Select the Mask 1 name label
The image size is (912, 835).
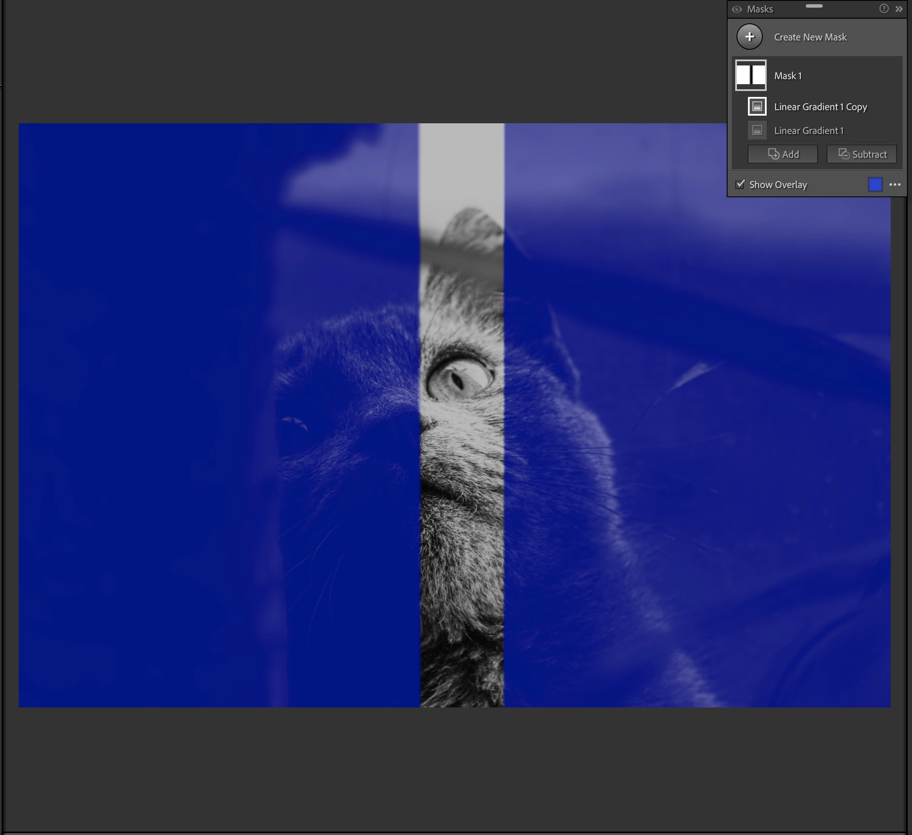[787, 76]
